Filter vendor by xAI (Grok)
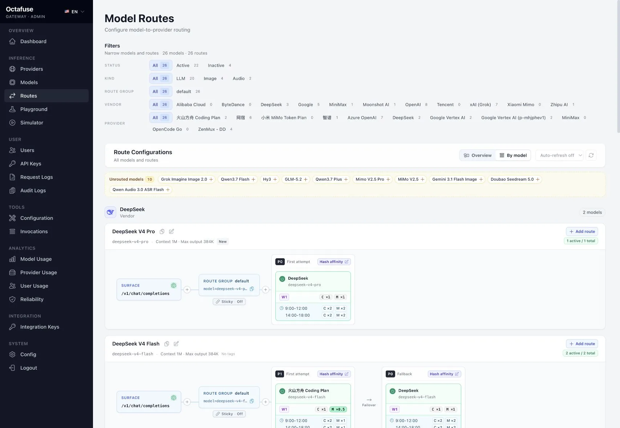Image resolution: width=620 pixels, height=428 pixels. tap(484, 104)
